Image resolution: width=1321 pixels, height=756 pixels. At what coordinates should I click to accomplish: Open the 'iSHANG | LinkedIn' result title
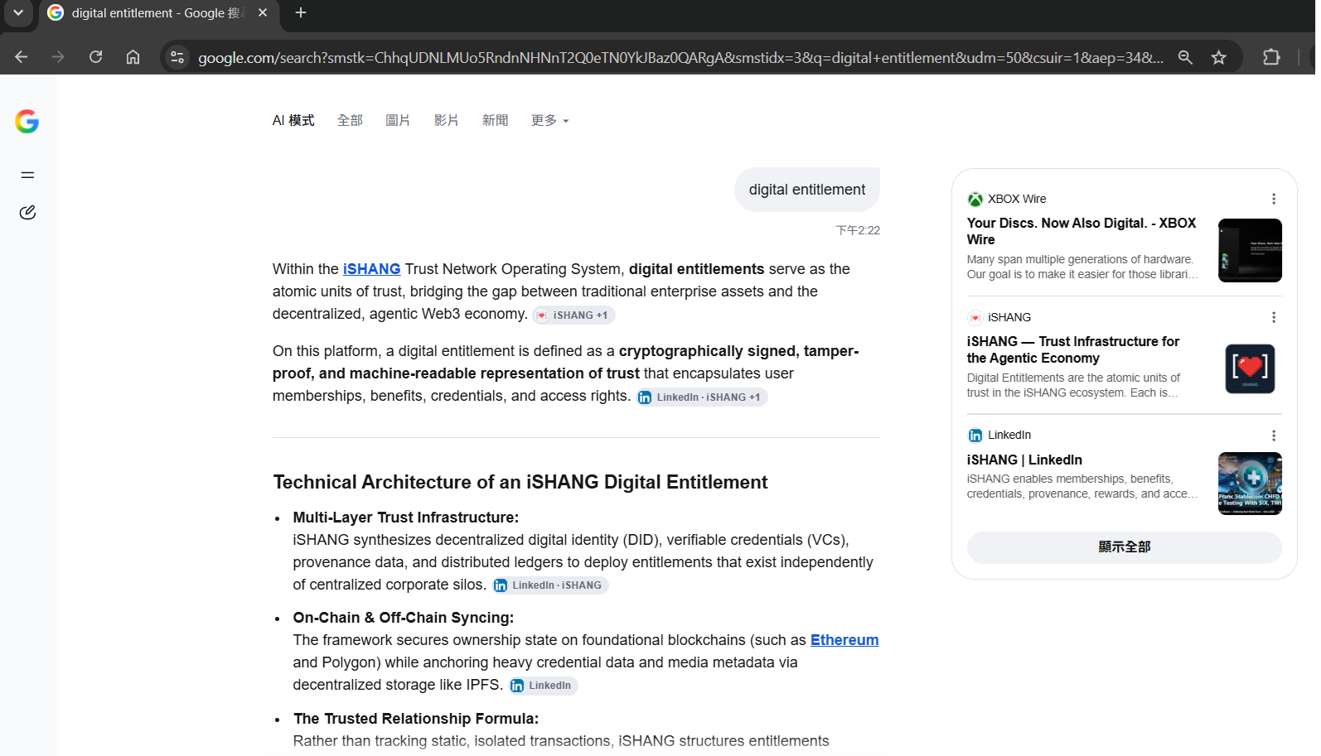pyautogui.click(x=1024, y=460)
